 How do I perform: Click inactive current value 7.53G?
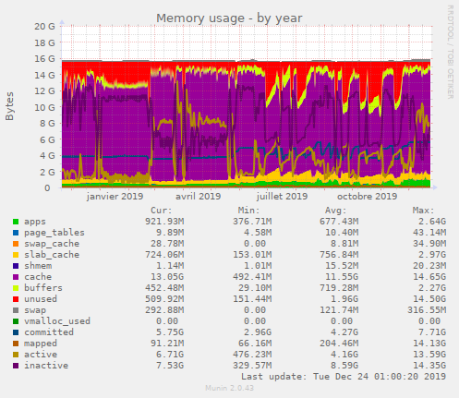(170, 366)
